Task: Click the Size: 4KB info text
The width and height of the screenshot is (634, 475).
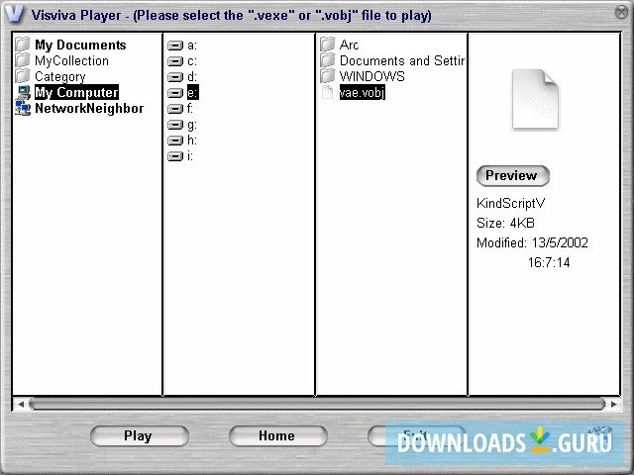Action: tap(505, 223)
